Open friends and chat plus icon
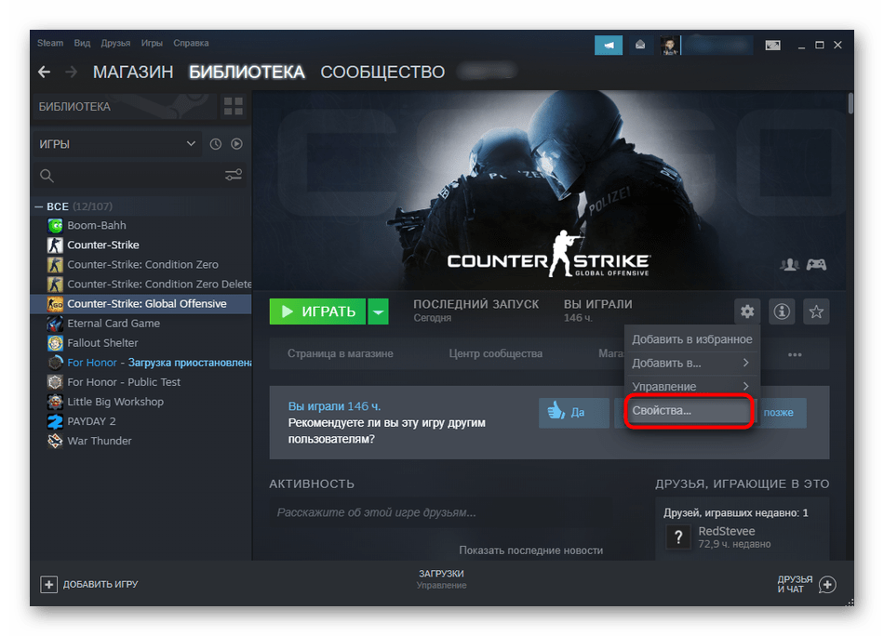884x636 pixels. point(826,584)
